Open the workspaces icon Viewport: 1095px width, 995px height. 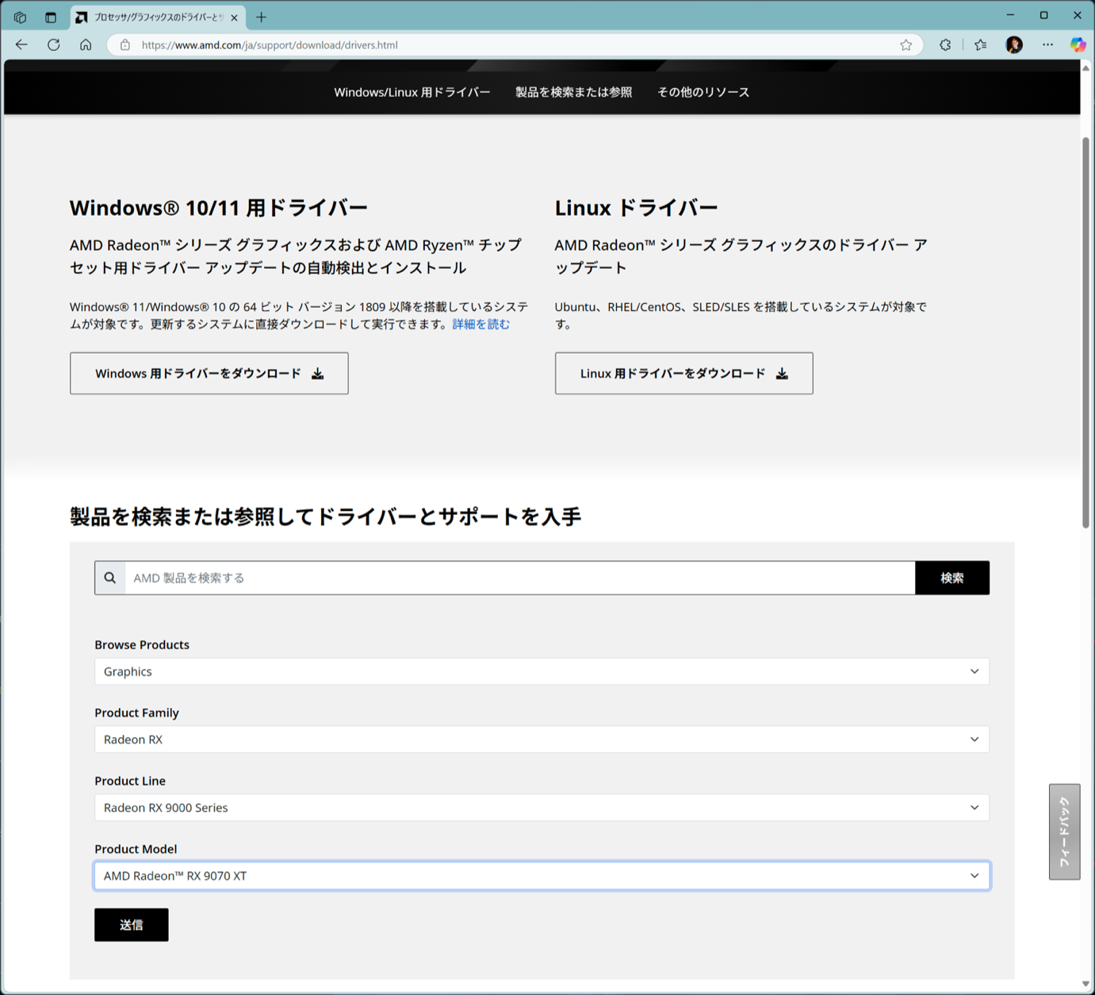click(x=21, y=17)
